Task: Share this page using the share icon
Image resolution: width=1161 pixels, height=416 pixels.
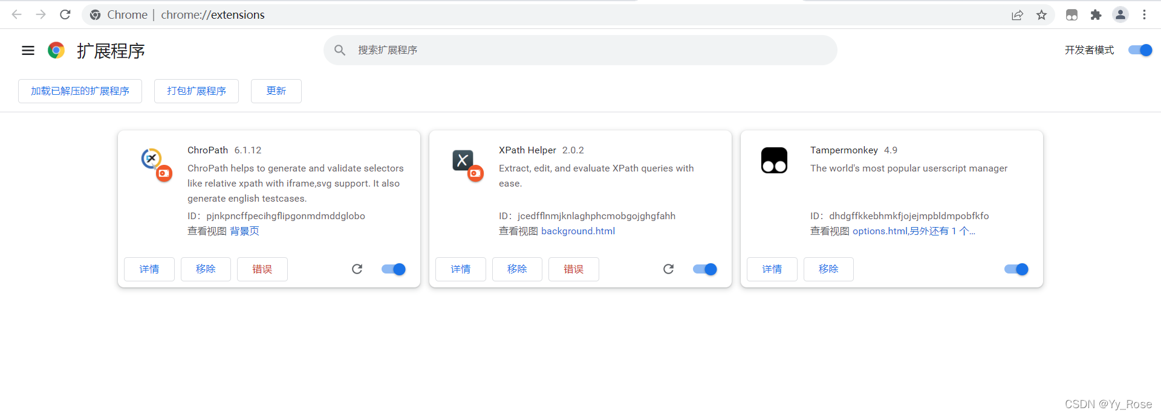Action: pyautogui.click(x=1018, y=15)
